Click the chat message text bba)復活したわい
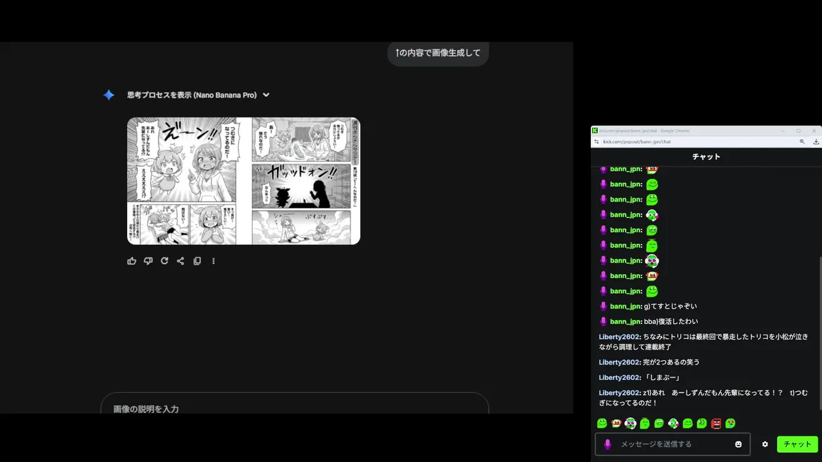 (671, 321)
